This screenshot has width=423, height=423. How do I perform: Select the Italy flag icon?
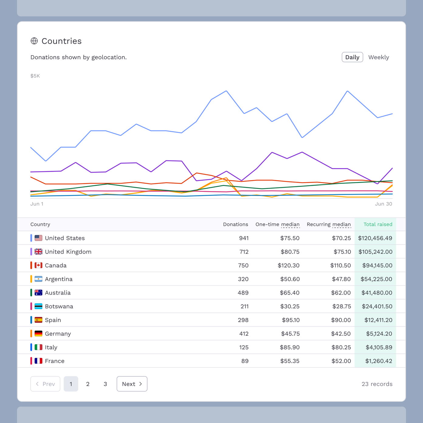click(39, 347)
